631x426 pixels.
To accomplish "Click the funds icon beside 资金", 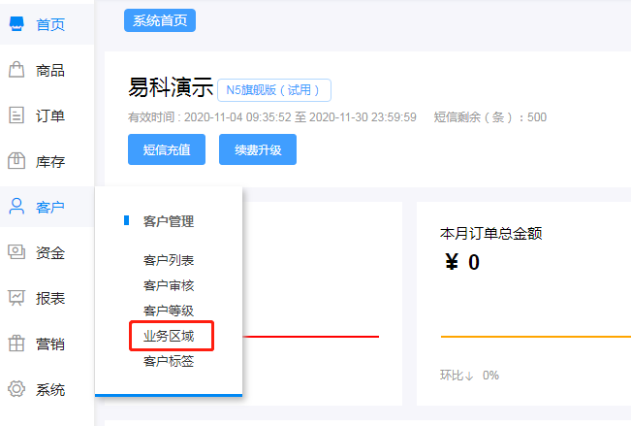I will [x=16, y=252].
